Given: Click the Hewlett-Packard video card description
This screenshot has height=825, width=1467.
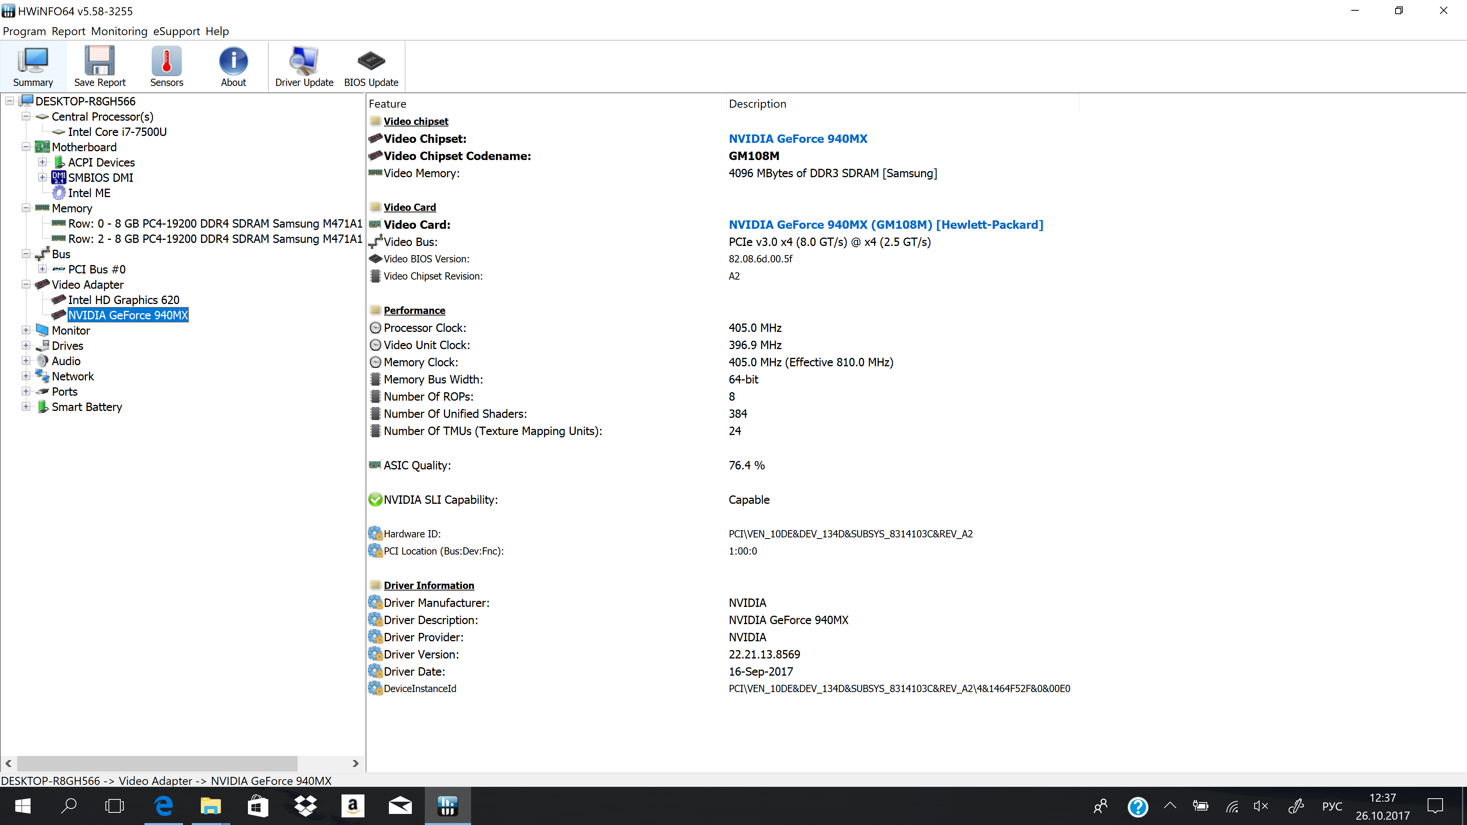Looking at the screenshot, I should [886, 224].
